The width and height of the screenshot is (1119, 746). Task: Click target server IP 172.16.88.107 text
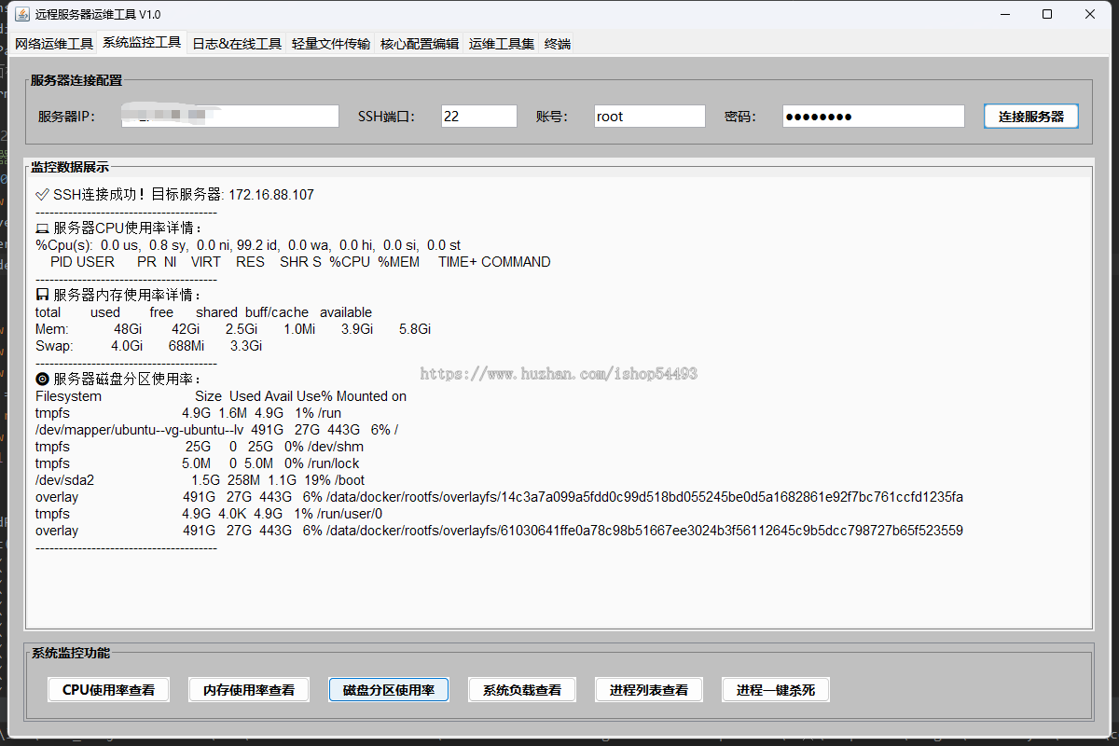(x=271, y=195)
